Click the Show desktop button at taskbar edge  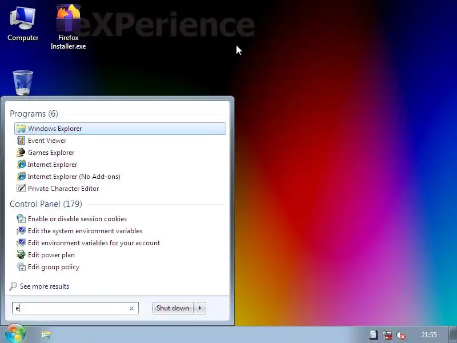pos(452,334)
